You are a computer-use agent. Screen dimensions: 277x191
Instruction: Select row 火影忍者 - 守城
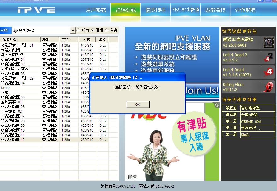pos(54,69)
